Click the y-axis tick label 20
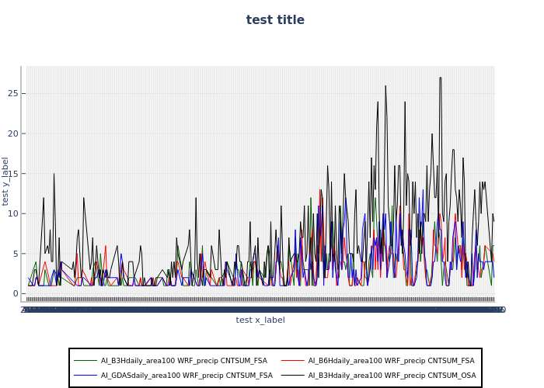 click(12, 133)
